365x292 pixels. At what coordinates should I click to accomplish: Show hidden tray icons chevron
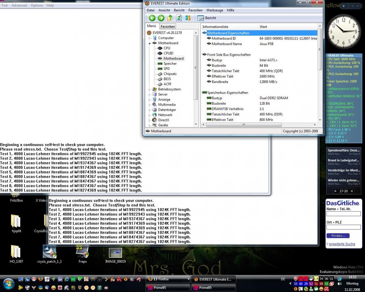coord(290,284)
